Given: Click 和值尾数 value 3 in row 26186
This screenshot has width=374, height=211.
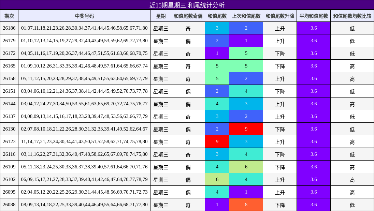Looking at the screenshot, I should pyautogui.click(x=217, y=28).
